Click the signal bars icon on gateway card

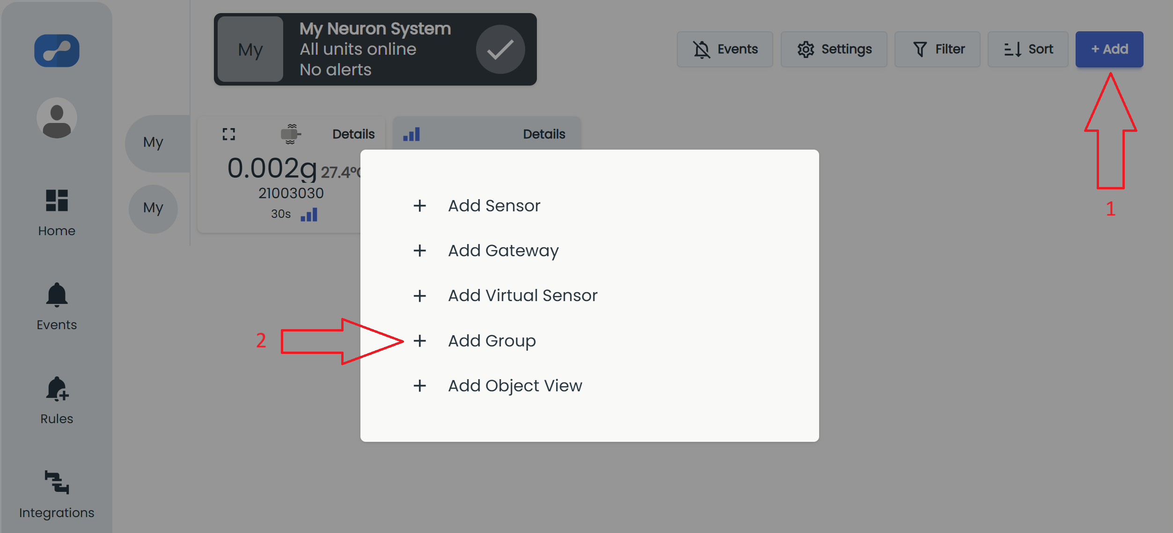(x=411, y=134)
